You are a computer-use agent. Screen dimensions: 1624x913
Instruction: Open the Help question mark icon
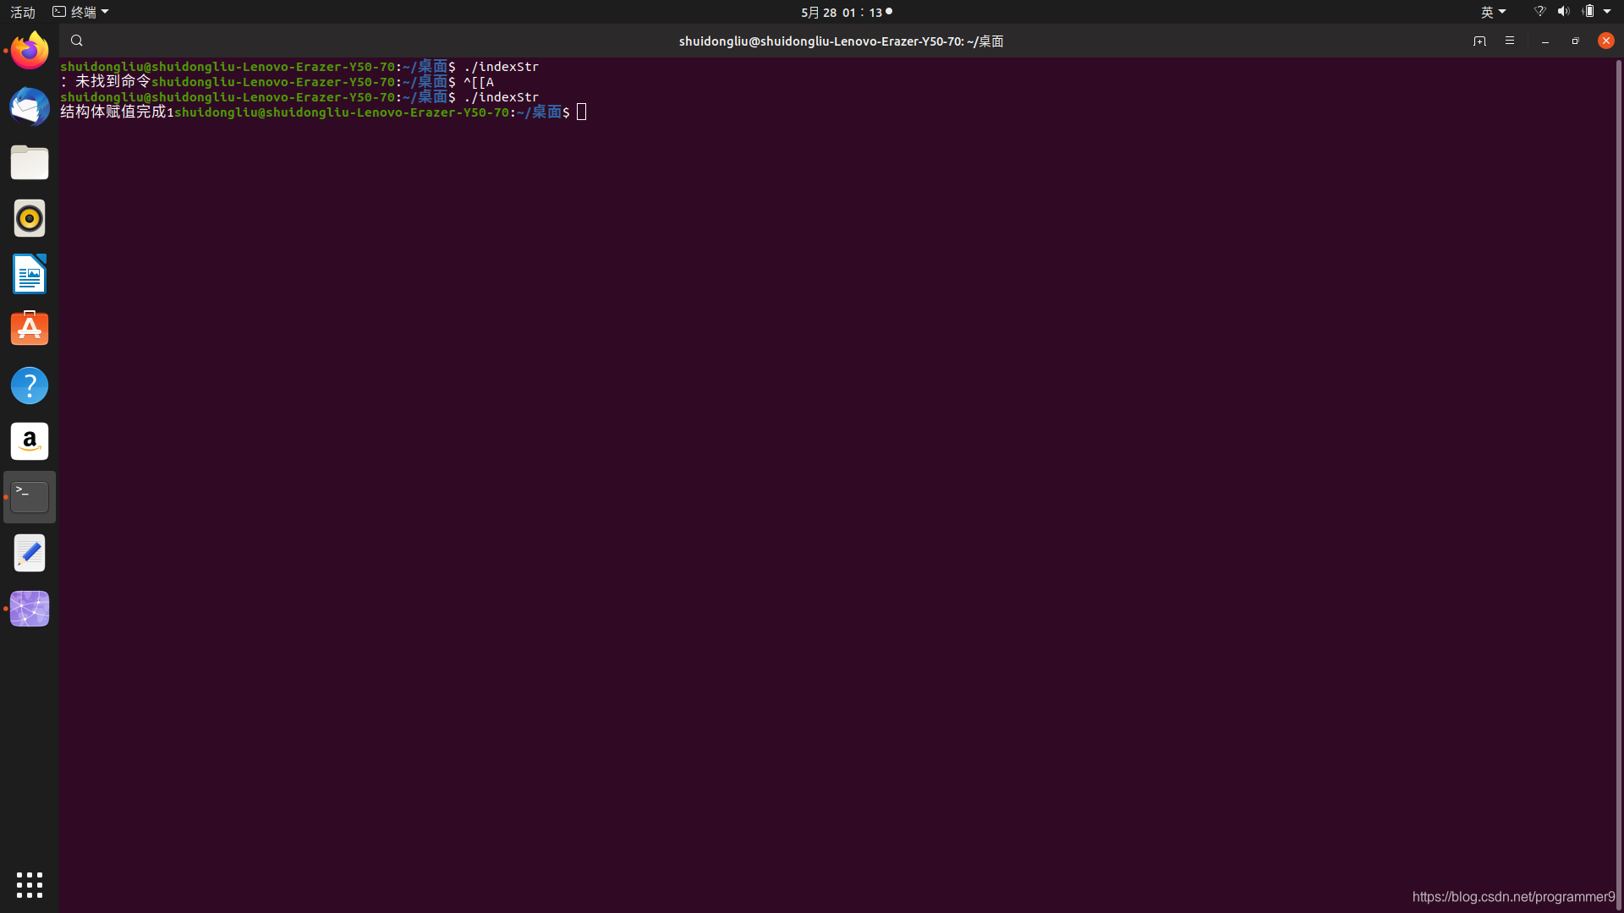pos(30,385)
